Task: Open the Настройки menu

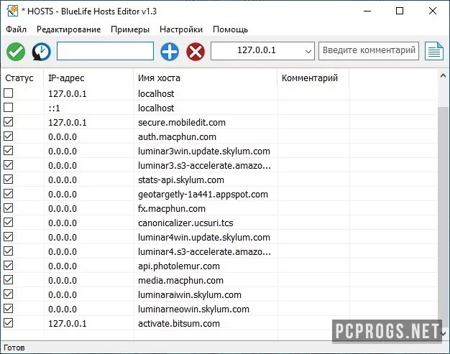Action: tap(181, 29)
